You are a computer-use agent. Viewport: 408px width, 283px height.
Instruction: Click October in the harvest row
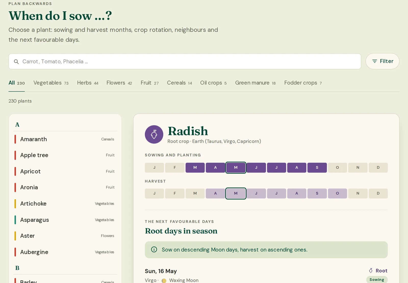(x=337, y=193)
